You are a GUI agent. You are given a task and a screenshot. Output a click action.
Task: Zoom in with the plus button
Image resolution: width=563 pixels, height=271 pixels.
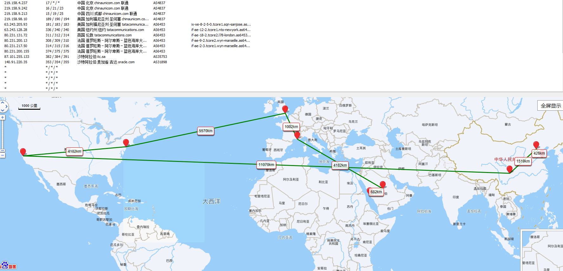tap(3, 117)
